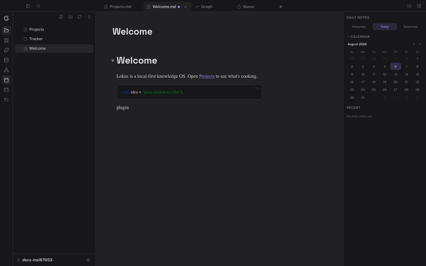This screenshot has height=266, width=426.
Task: Click the Welcome heading in the editor
Action: [x=137, y=61]
